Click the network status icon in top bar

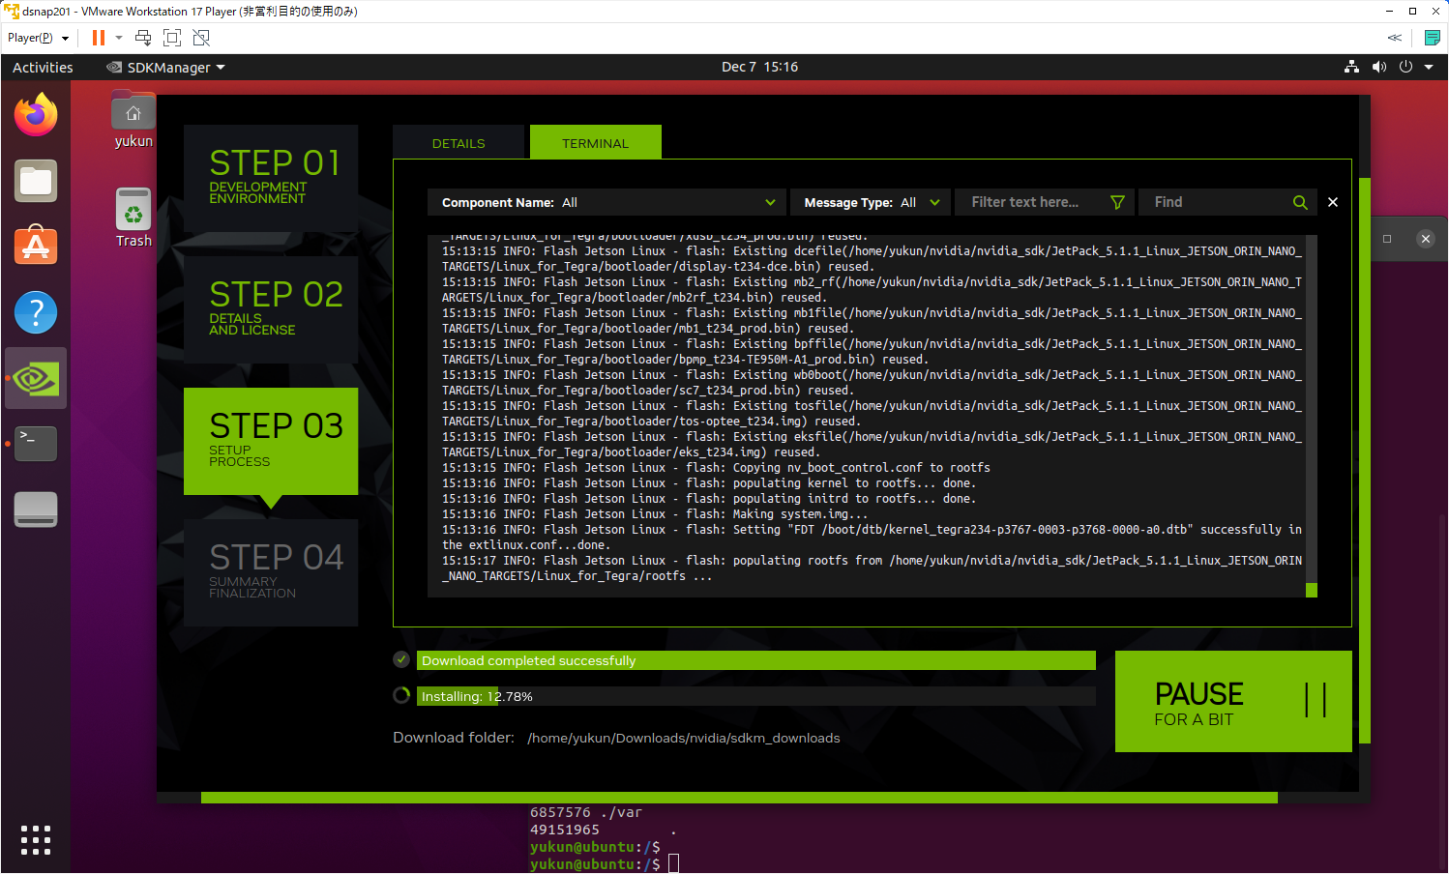(1351, 67)
